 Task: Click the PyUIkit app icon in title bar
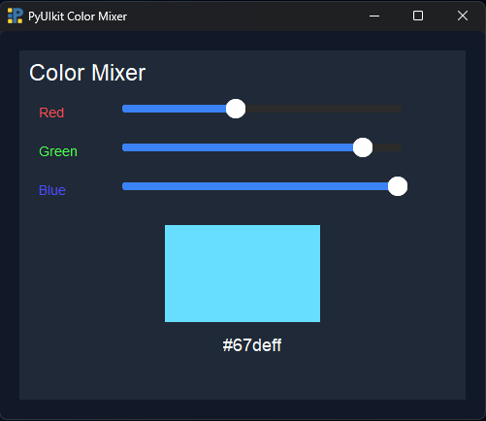pos(16,16)
